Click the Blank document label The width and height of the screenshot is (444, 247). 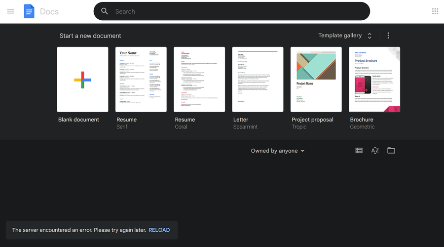(78, 120)
